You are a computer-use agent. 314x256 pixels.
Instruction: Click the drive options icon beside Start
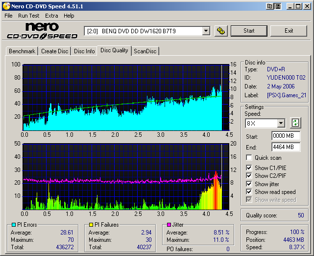(221, 31)
